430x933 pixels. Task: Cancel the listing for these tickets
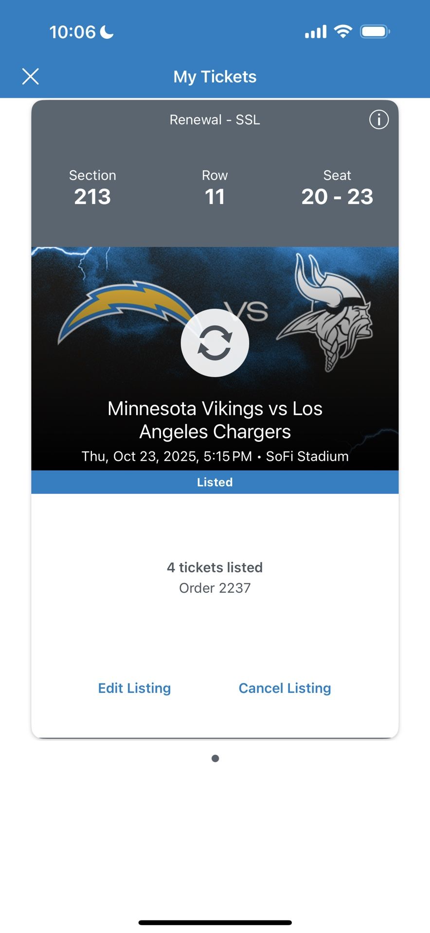285,688
